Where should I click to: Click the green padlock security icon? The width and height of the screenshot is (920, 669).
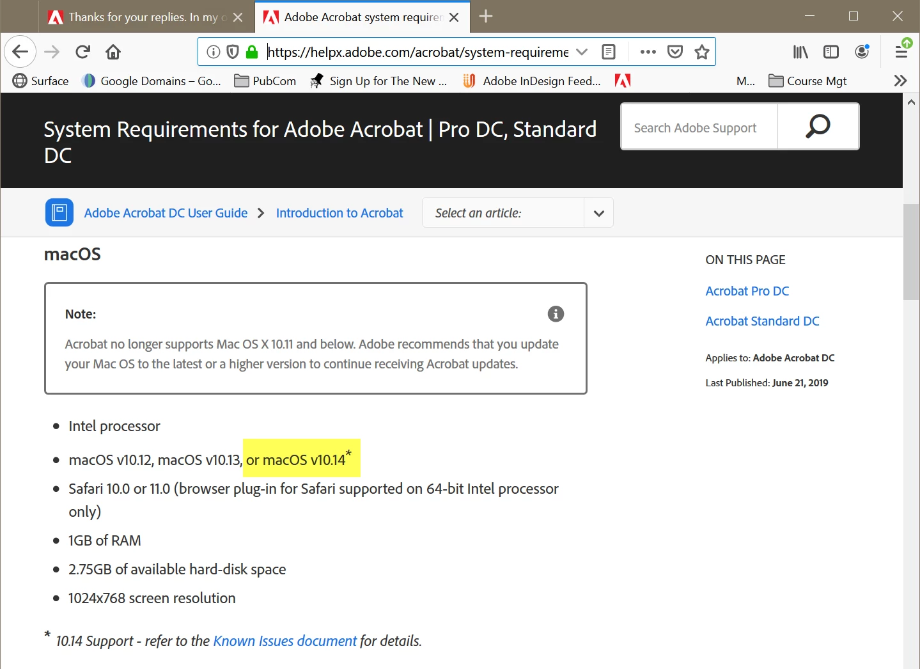[252, 52]
